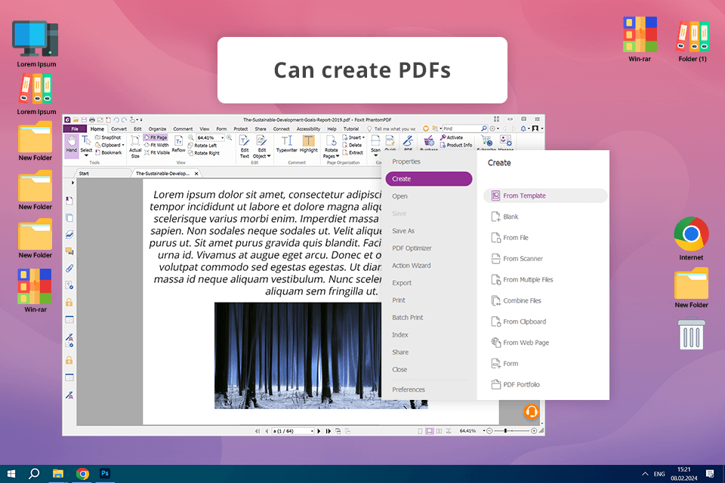Screen dimensions: 725x483
Task: Click the Actual Size icon
Action: point(135,144)
